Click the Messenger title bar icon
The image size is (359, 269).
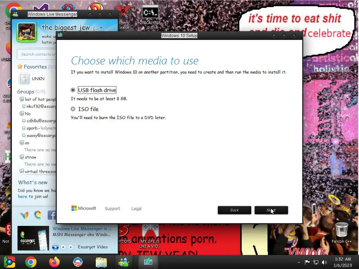coord(15,14)
